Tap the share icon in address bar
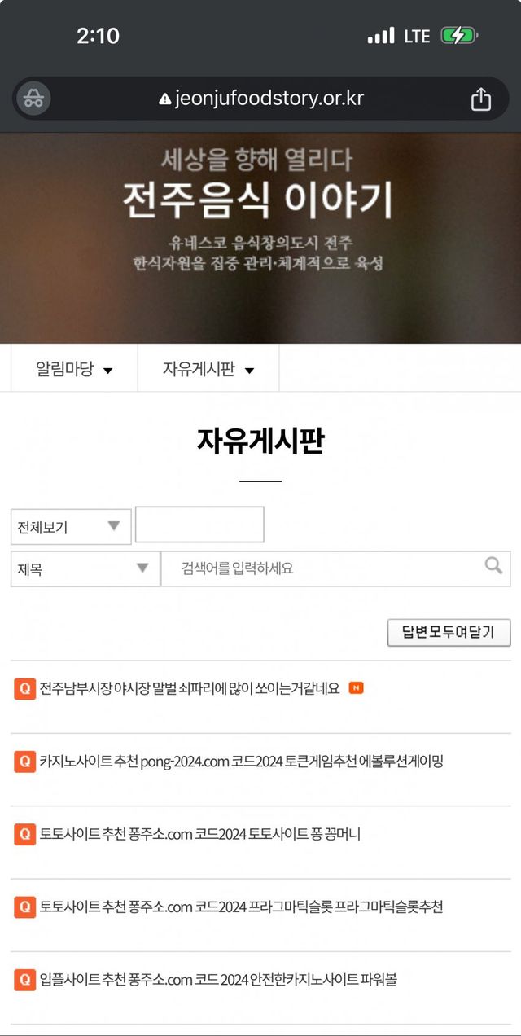 click(481, 99)
